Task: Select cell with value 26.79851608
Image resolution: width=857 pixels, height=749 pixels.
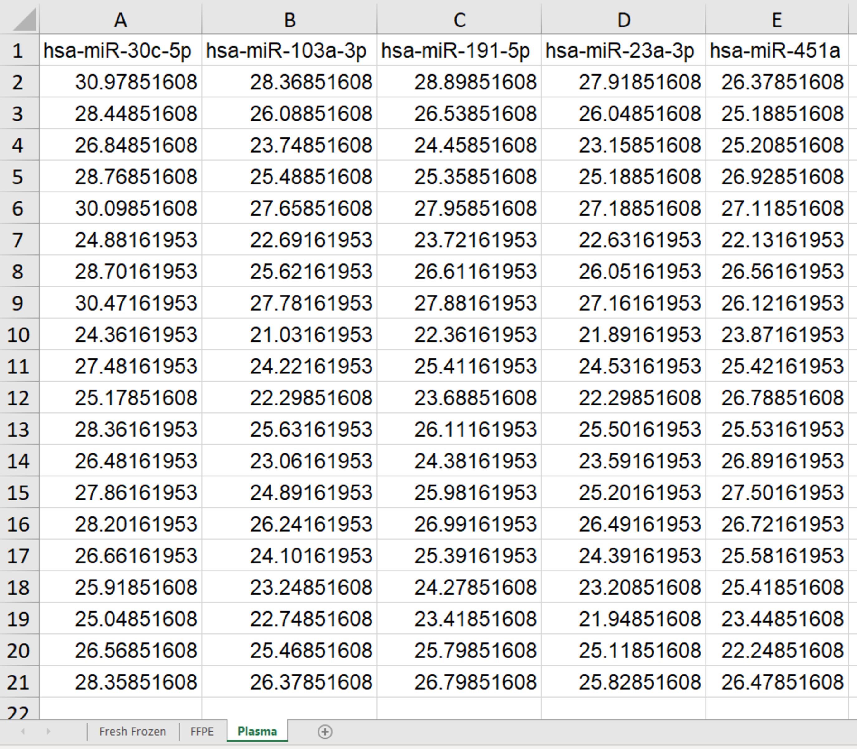Action: (459, 682)
